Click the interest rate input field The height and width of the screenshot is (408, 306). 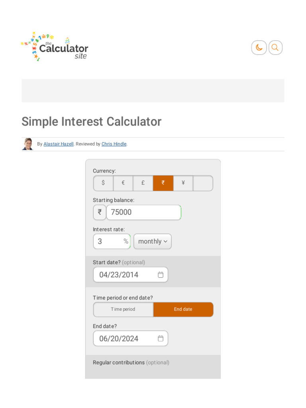pyautogui.click(x=110, y=241)
